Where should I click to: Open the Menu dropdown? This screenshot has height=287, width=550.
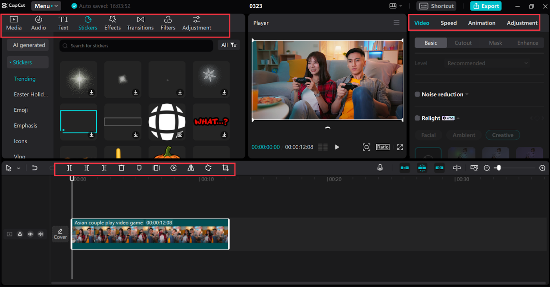46,6
